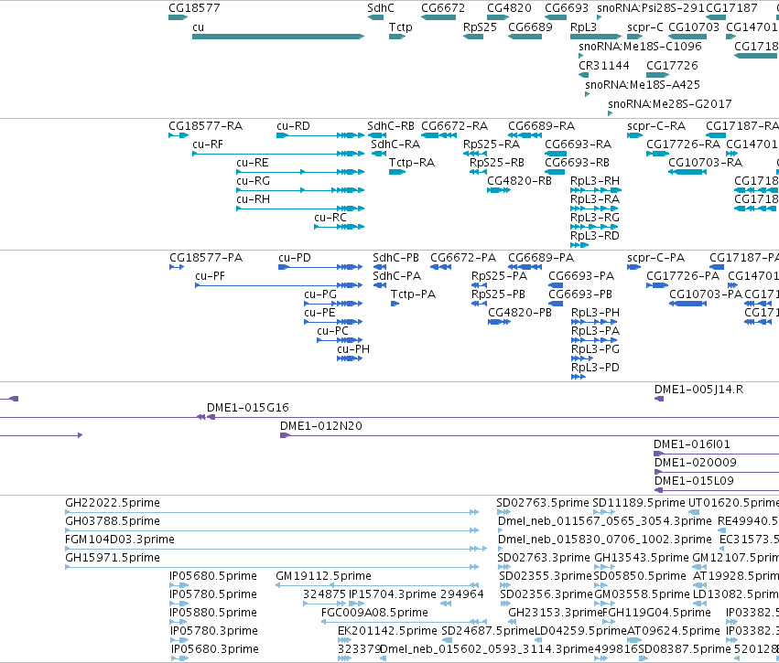
Task: Select clone DME1-005J14.R
Action: click(x=659, y=399)
